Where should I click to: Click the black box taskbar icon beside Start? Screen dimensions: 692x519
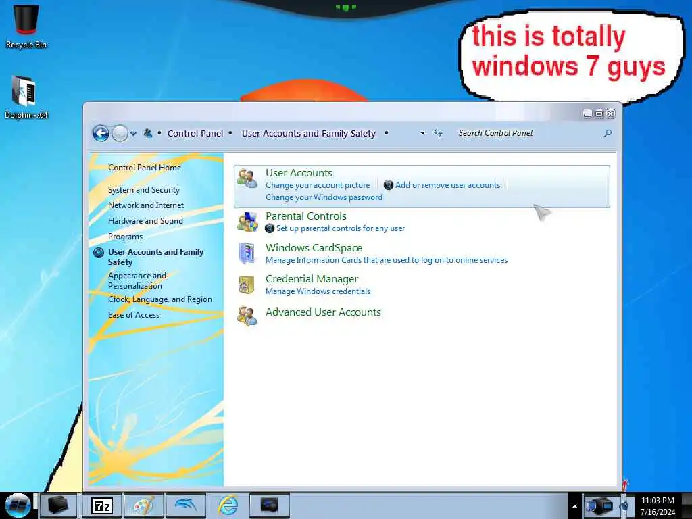click(59, 505)
